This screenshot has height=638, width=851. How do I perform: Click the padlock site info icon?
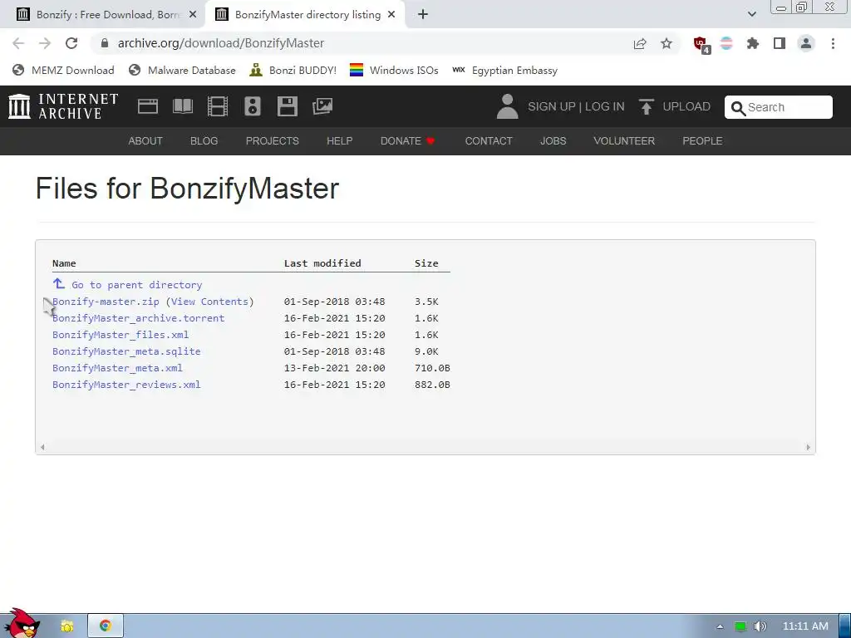coord(105,43)
